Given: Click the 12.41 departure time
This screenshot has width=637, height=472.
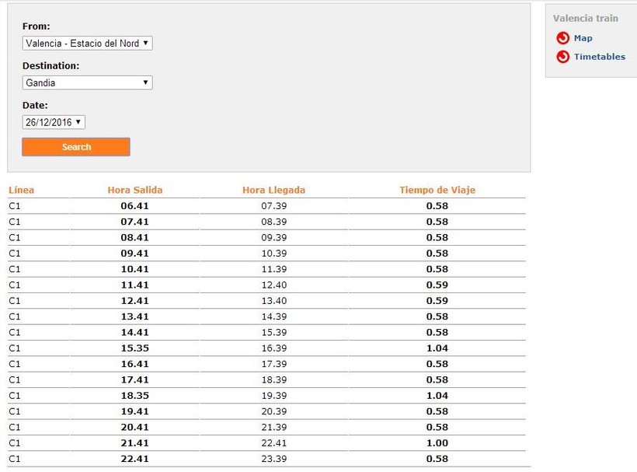Looking at the screenshot, I should click(134, 301).
